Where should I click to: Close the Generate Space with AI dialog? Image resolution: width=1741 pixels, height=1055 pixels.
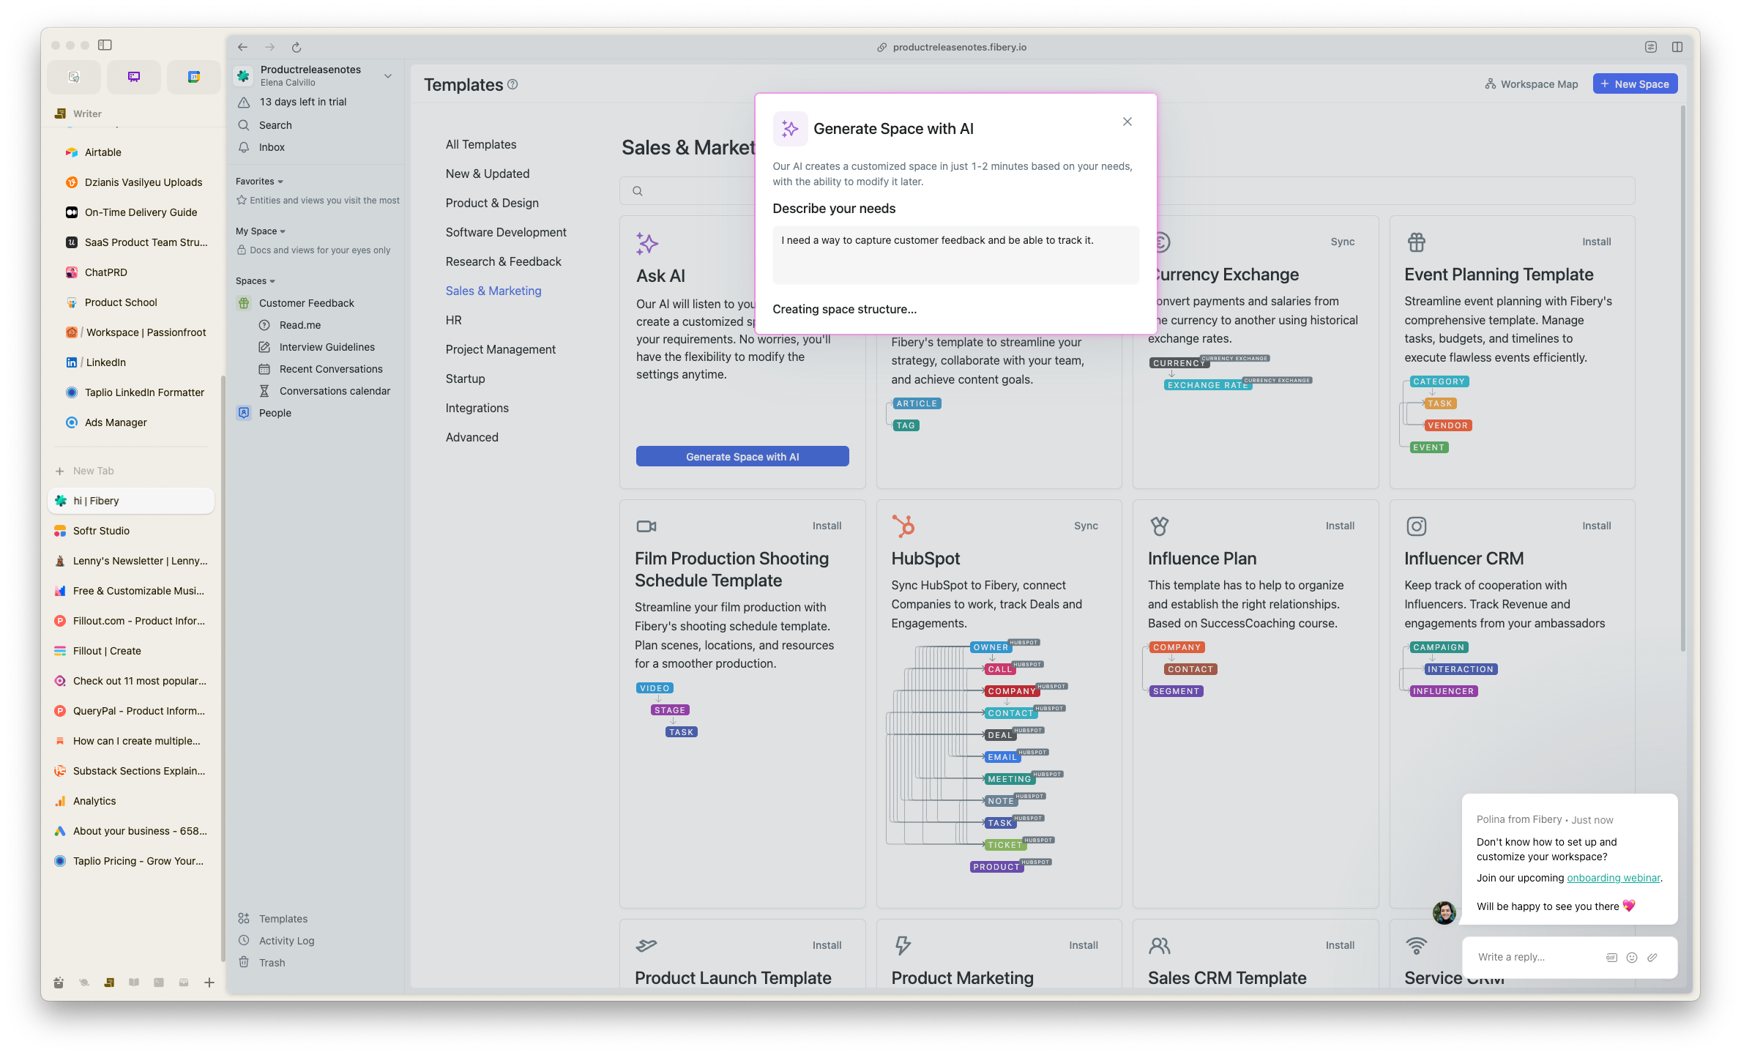pos(1127,122)
